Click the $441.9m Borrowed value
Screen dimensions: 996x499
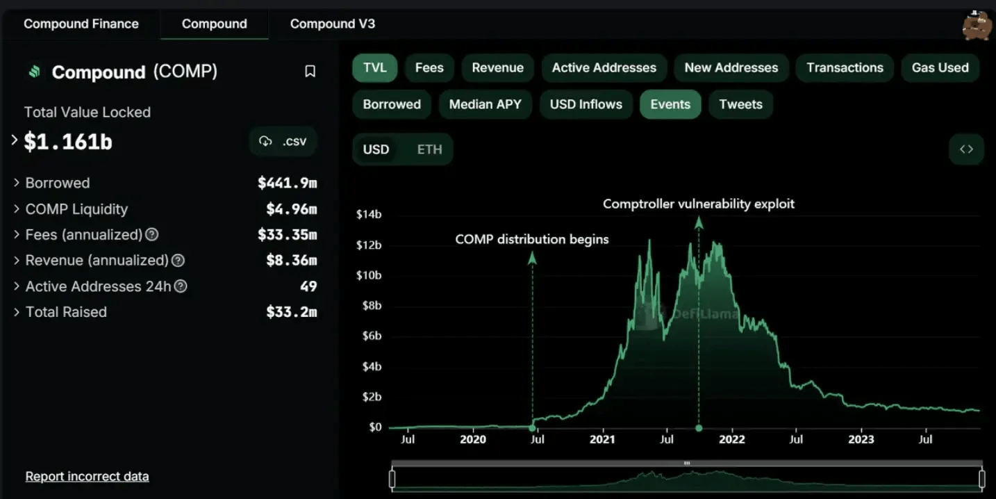click(288, 183)
